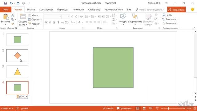Image resolution: width=197 pixels, height=111 pixels.
Task: Click the zoom in plus button
Action: [x=184, y=108]
